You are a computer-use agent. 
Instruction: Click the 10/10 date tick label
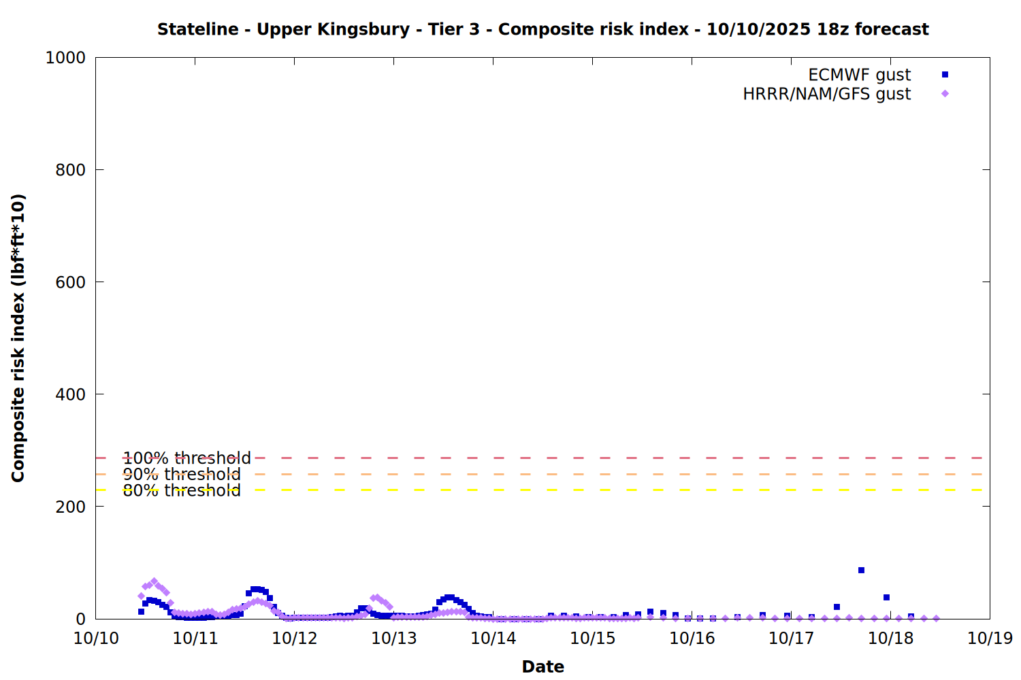96,639
